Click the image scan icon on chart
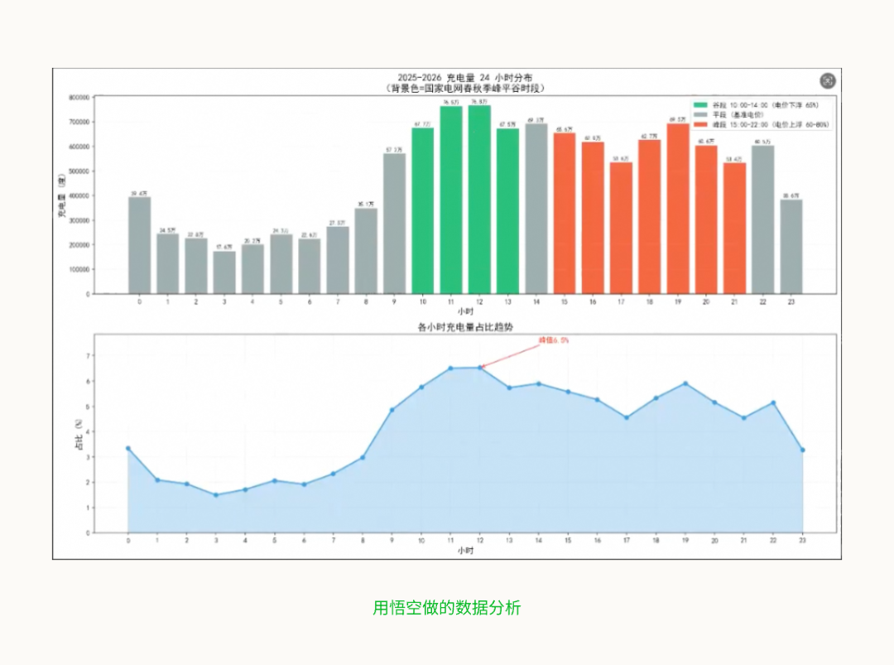The image size is (894, 665). pyautogui.click(x=827, y=80)
